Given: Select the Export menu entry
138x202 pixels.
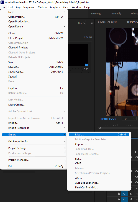Looking at the screenshot, I should pos(34,135).
